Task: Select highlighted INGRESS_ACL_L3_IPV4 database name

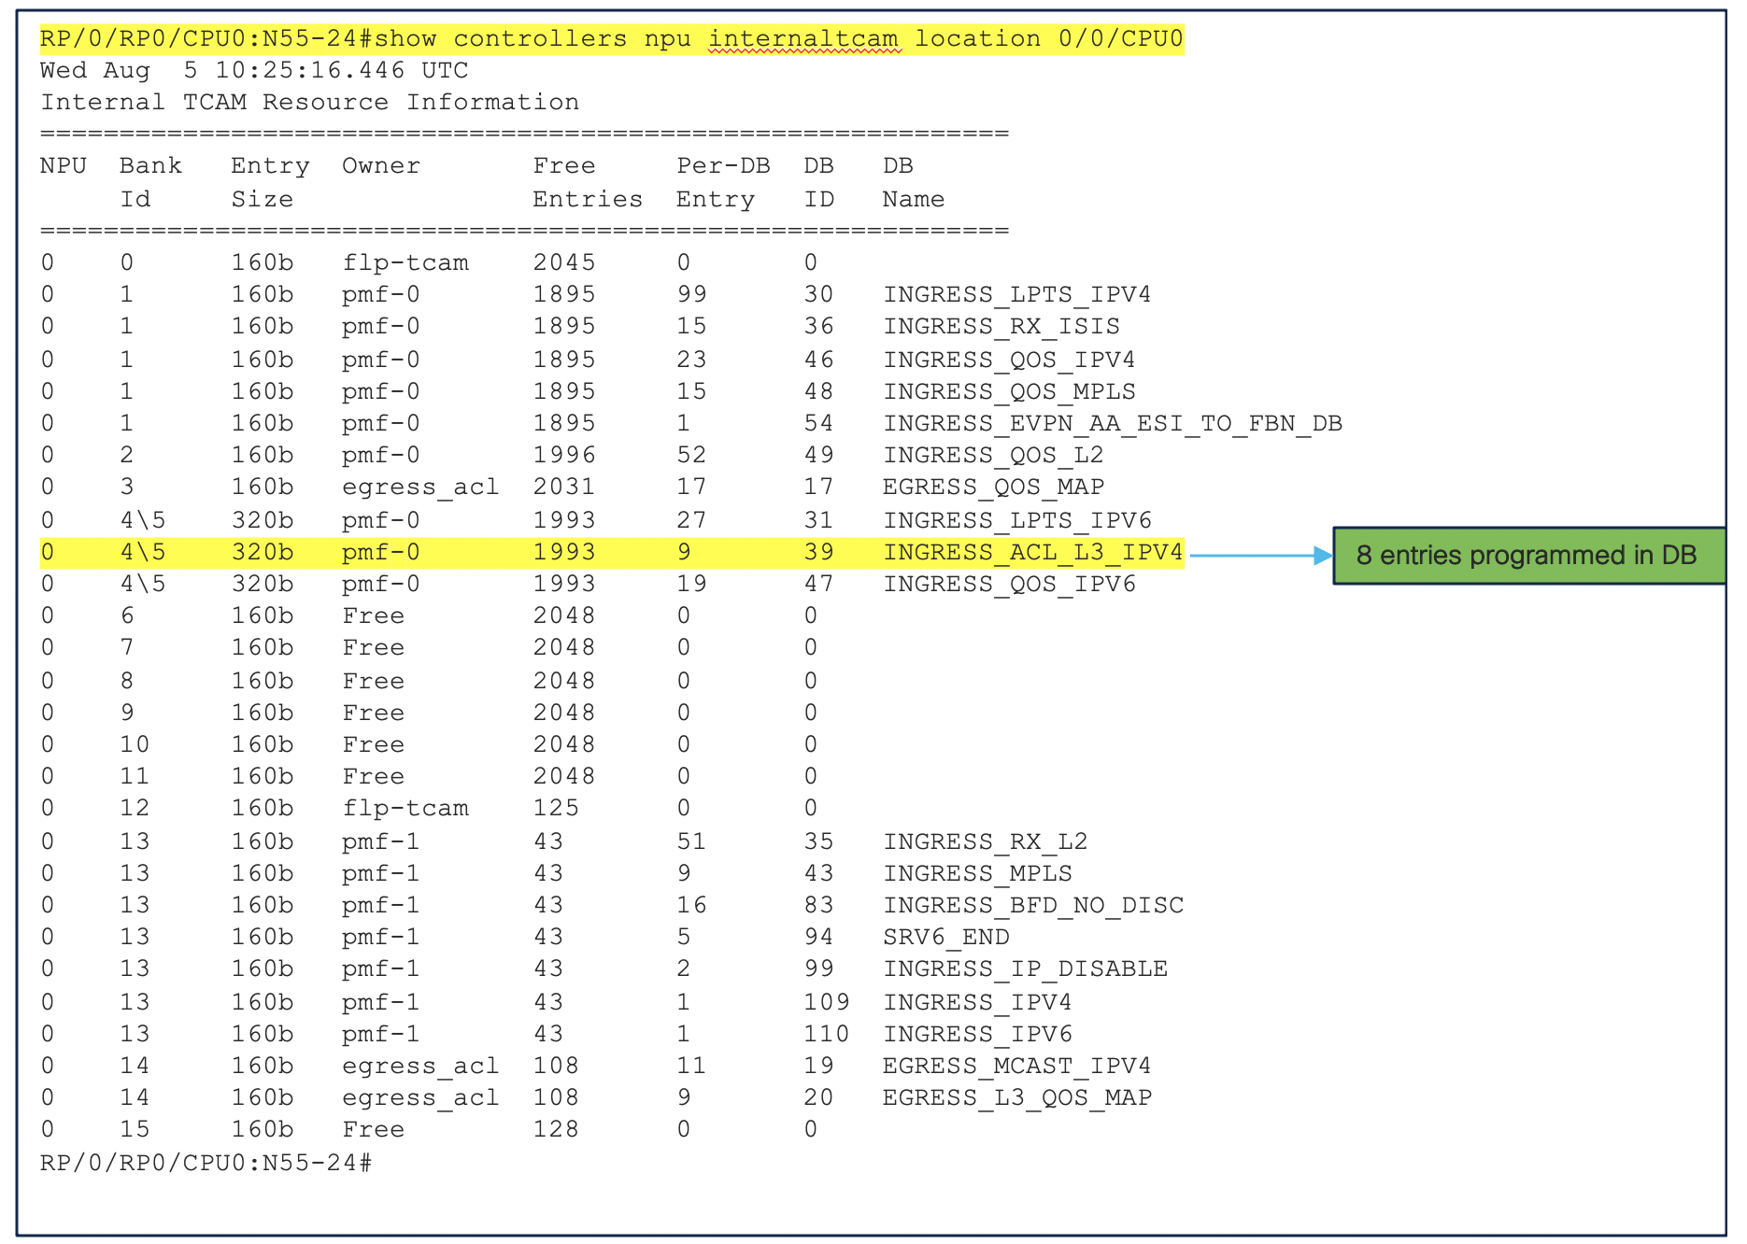Action: [1033, 553]
